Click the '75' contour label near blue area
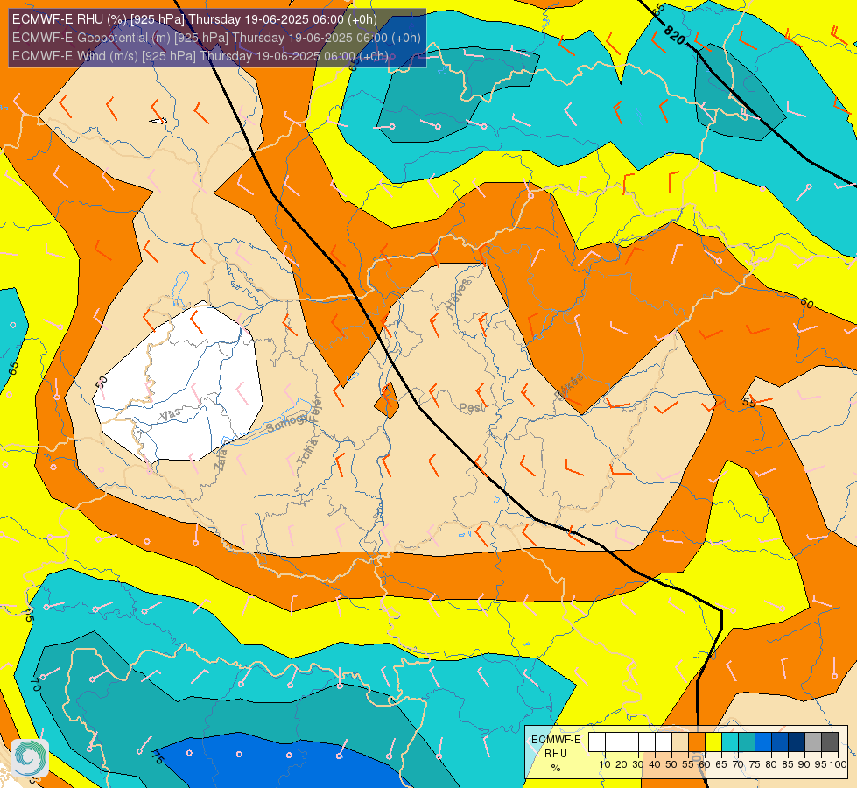This screenshot has height=788, width=857. [158, 757]
